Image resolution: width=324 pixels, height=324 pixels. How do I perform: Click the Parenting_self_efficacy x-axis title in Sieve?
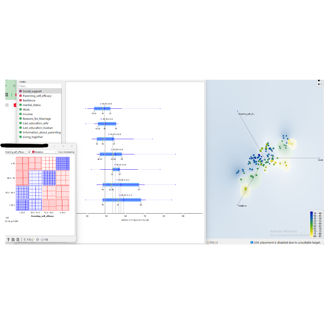coord(42,216)
